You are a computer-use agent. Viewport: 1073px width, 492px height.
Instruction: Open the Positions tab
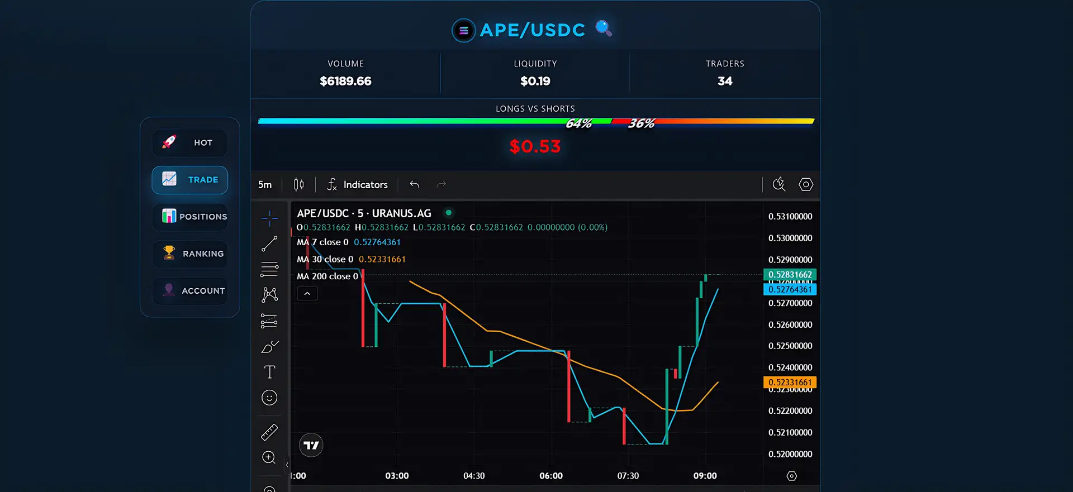pos(190,217)
